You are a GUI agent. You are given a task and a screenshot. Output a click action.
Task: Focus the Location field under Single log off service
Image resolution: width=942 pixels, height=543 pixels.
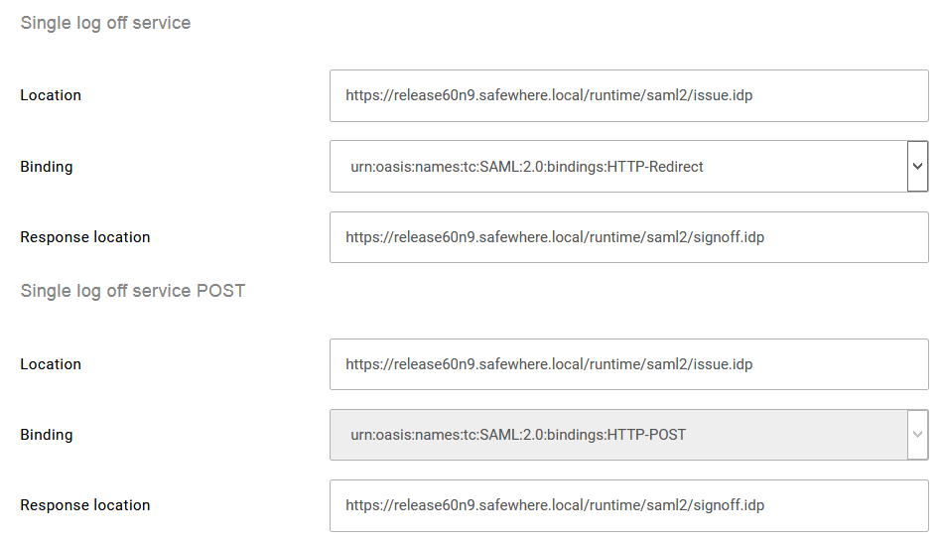tap(628, 96)
